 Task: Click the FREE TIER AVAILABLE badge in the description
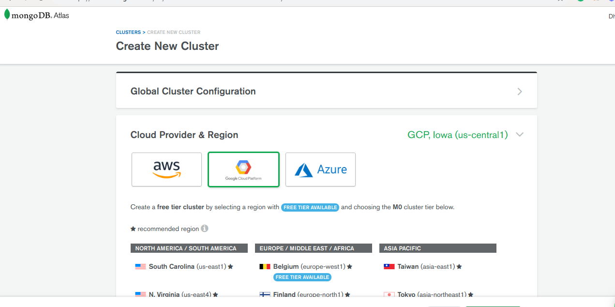tap(310, 207)
